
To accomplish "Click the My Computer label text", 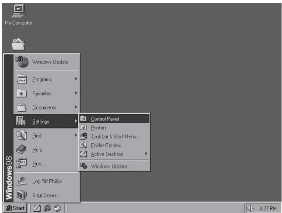I will [x=19, y=23].
